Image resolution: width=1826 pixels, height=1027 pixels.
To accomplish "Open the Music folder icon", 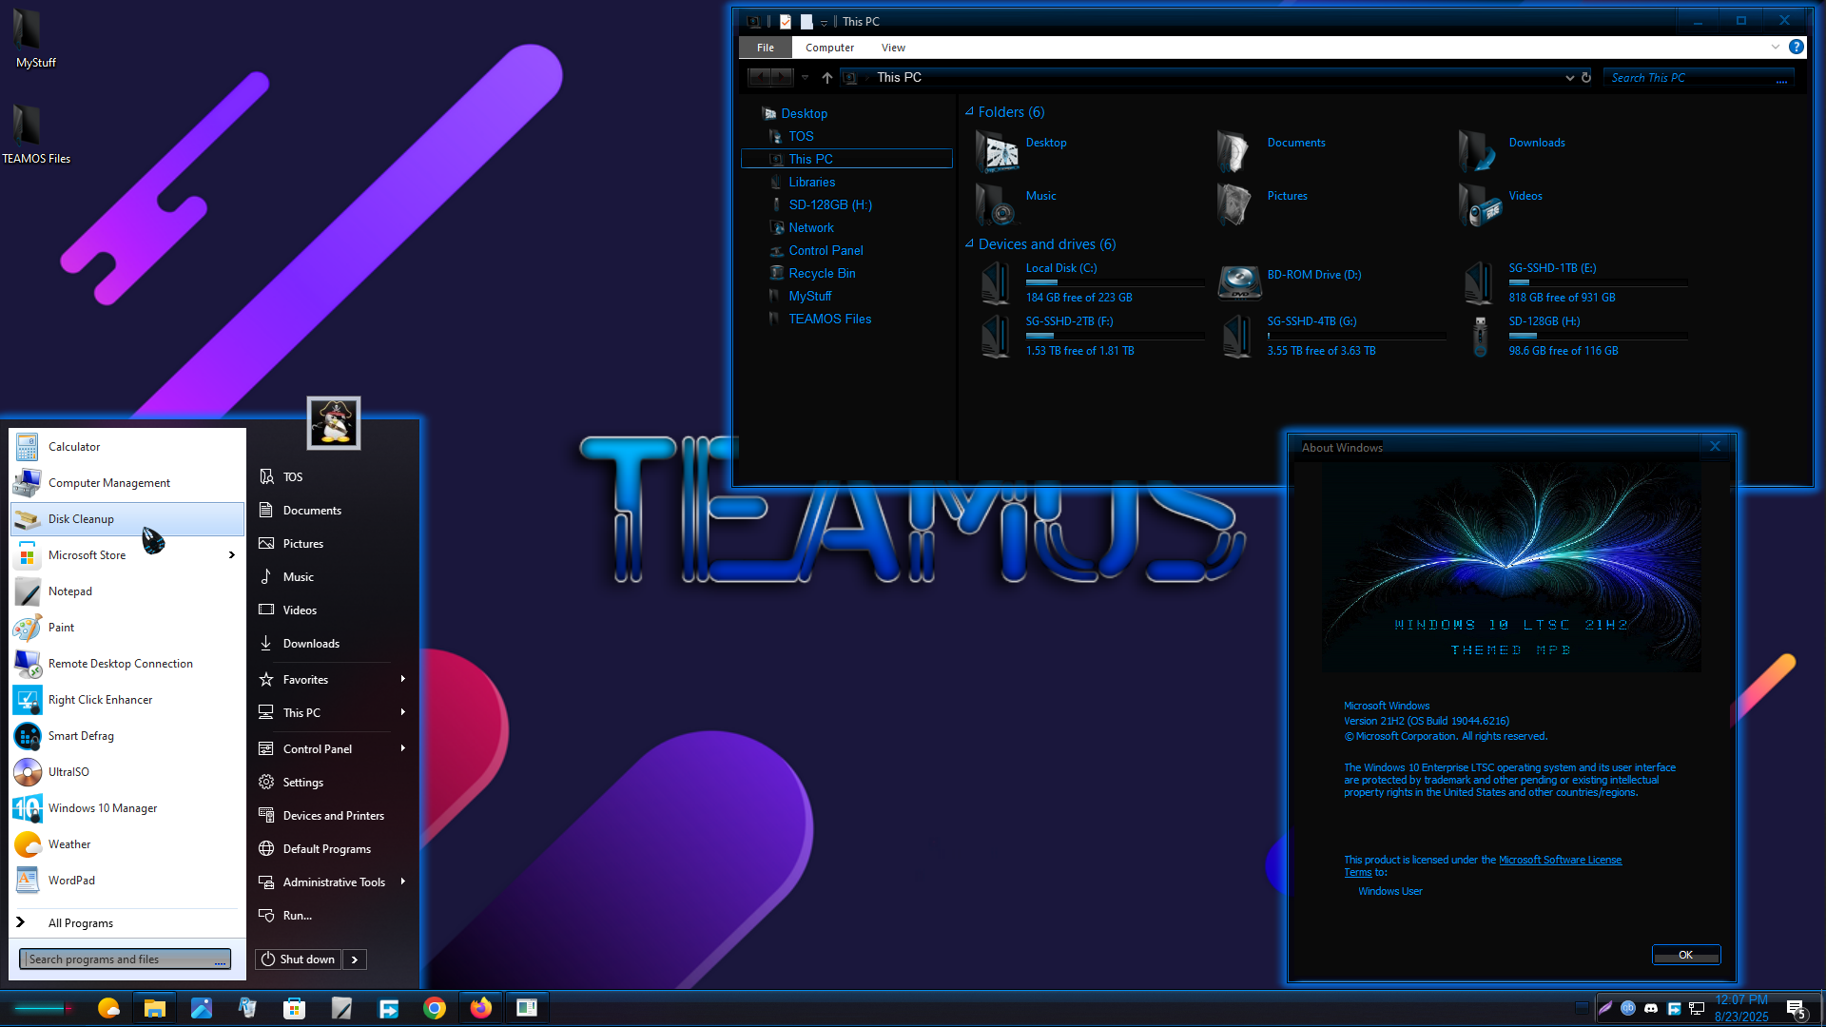I will coord(995,204).
